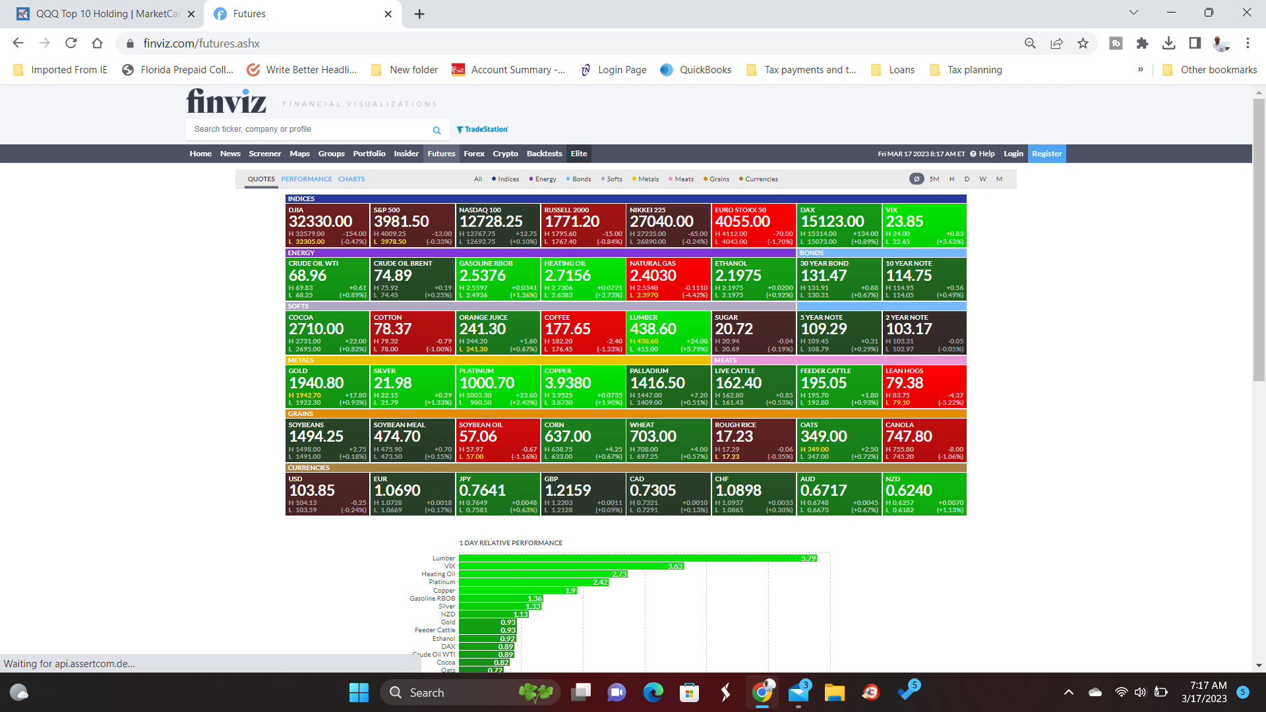Image resolution: width=1266 pixels, height=712 pixels.
Task: Filter futures by Currencies
Action: coord(758,179)
